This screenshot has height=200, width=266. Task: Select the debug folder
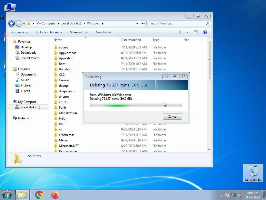tap(63, 85)
